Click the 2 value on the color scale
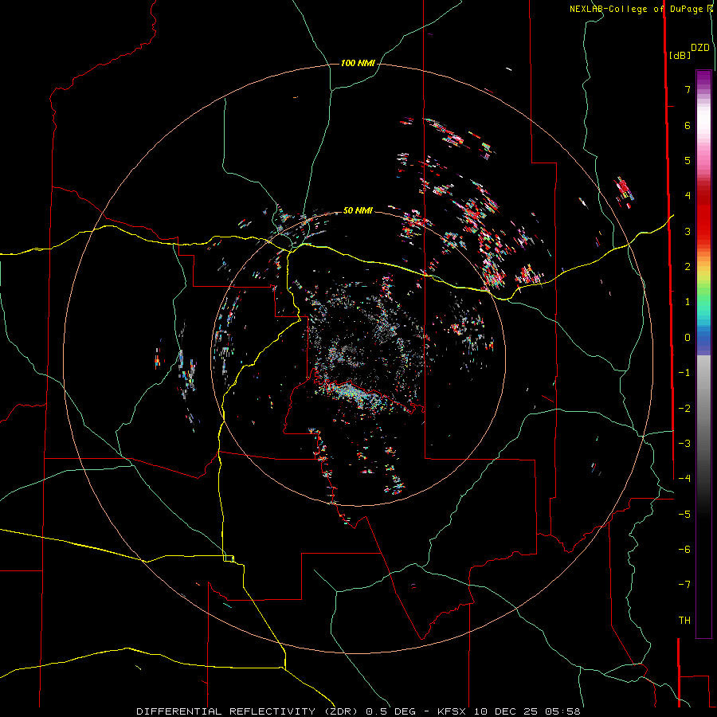717x717 pixels. 688,267
